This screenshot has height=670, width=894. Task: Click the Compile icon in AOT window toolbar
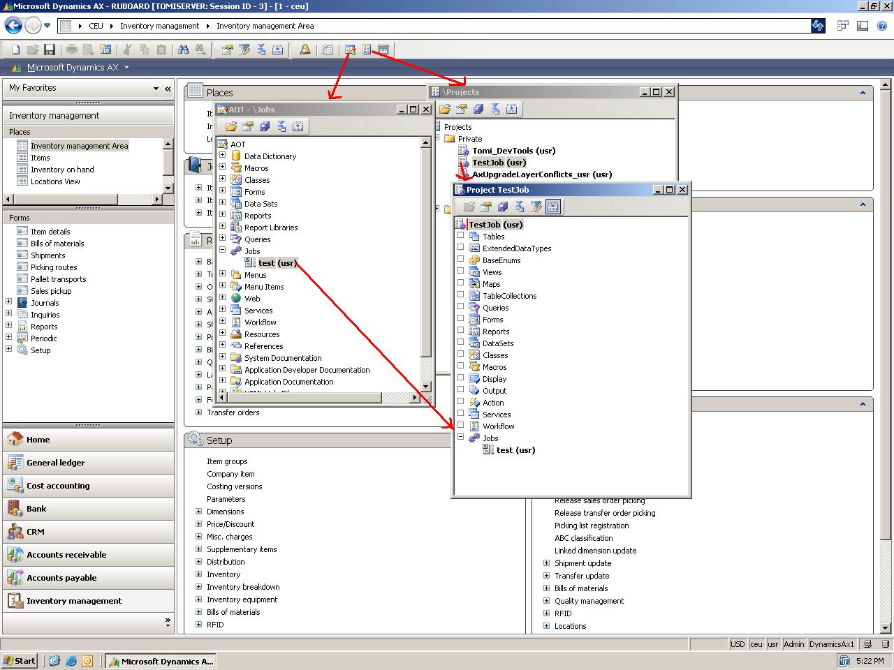tap(281, 126)
